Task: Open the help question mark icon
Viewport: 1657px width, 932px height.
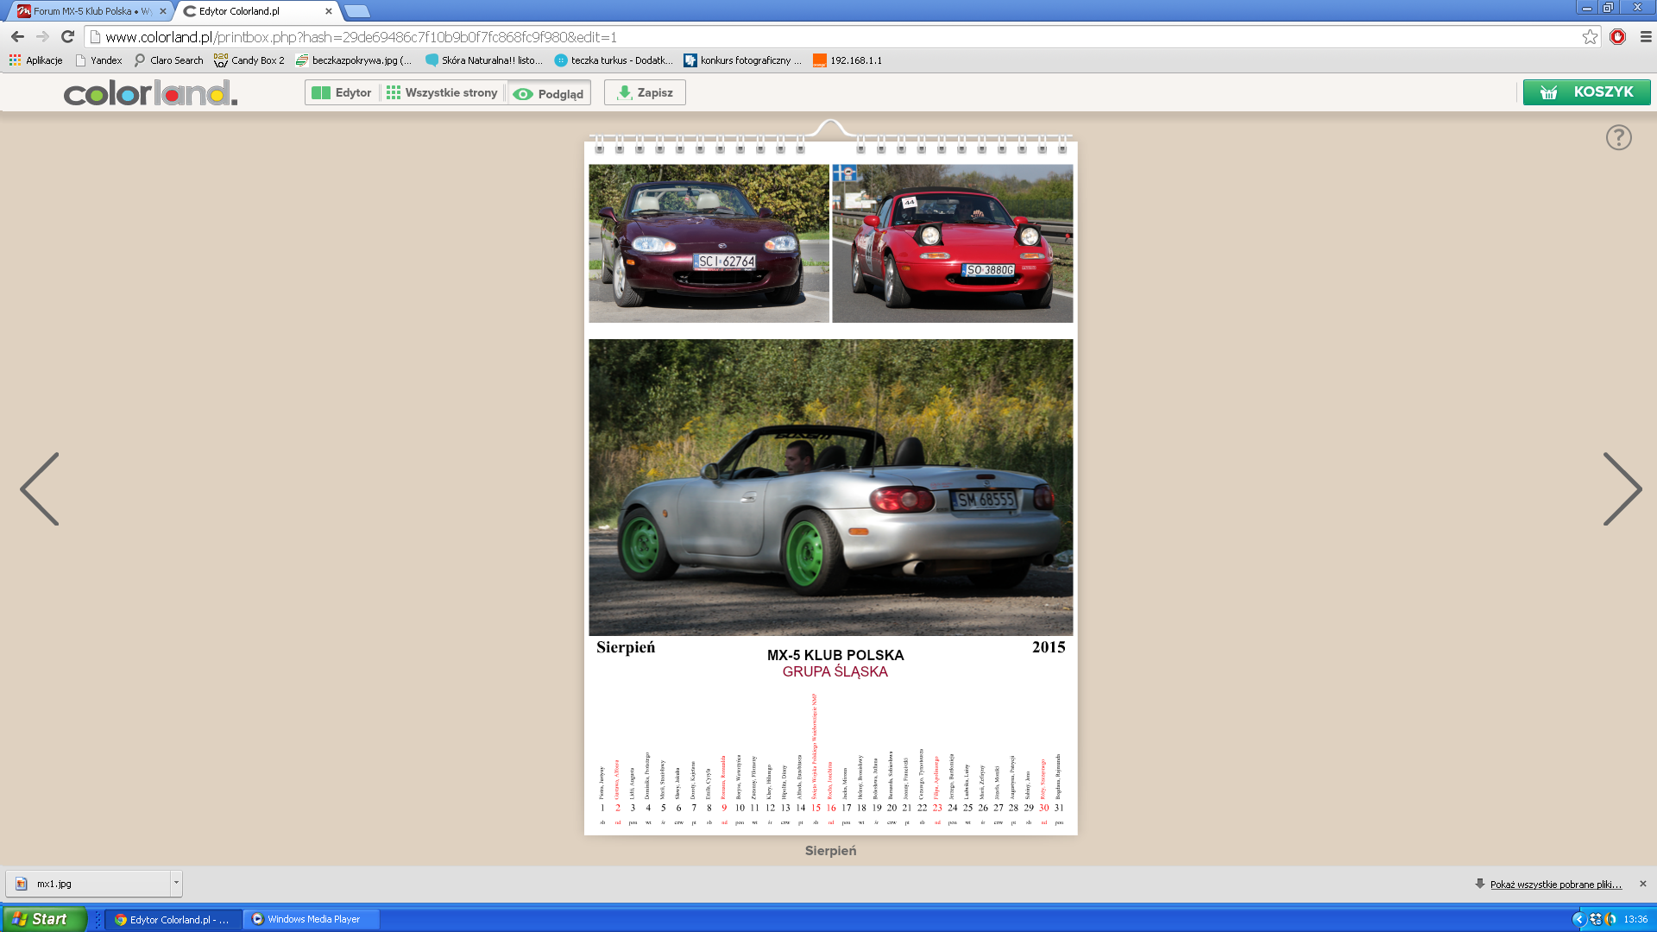Action: pyautogui.click(x=1618, y=137)
